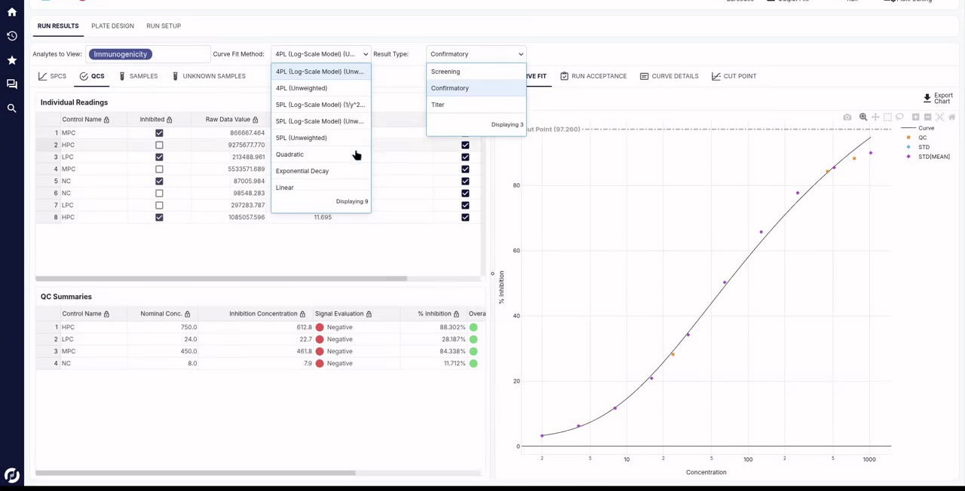Click the app logo at the sidebar bottom
The width and height of the screenshot is (965, 491).
[x=11, y=475]
